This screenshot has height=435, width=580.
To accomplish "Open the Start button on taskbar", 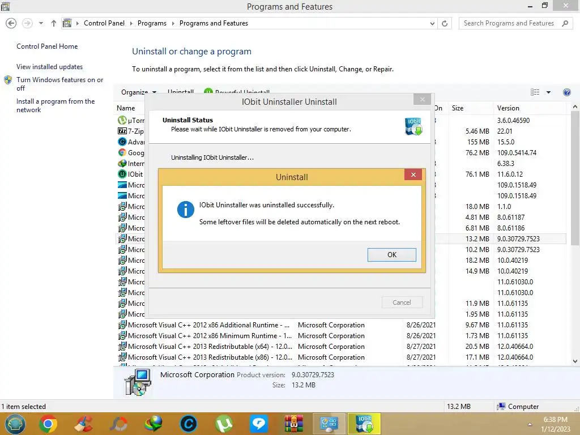I will tap(14, 424).
